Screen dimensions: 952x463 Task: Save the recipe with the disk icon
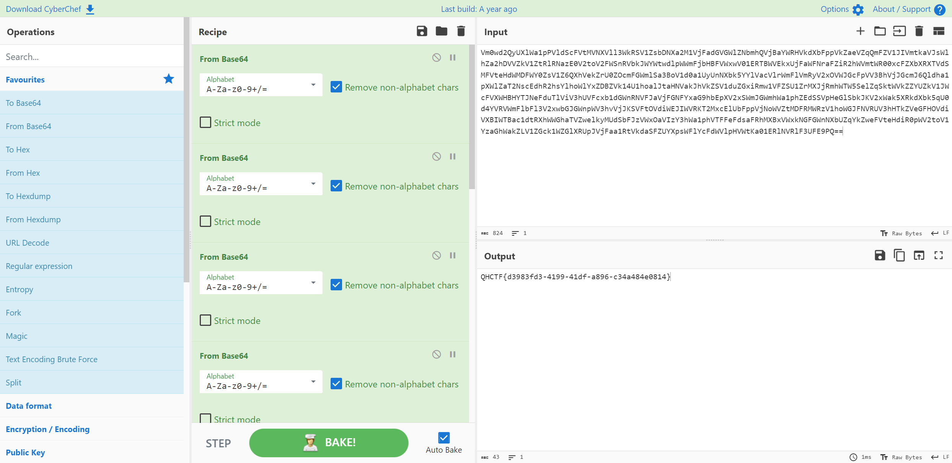coord(422,31)
